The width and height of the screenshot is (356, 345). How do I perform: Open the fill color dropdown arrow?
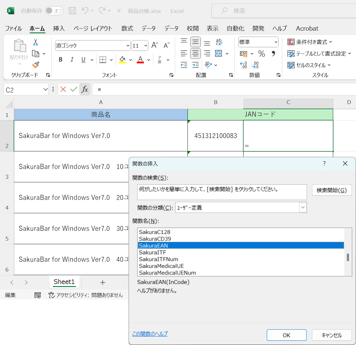tap(131, 60)
